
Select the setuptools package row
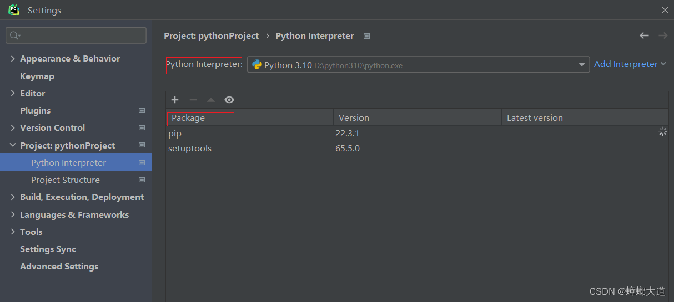[x=417, y=148]
